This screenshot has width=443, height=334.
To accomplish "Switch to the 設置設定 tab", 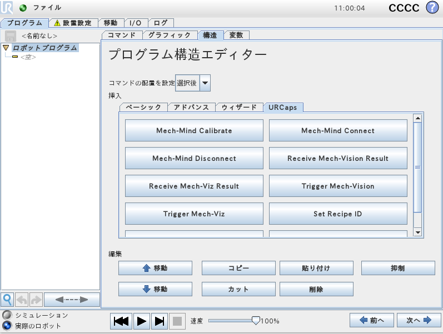I will pos(73,23).
